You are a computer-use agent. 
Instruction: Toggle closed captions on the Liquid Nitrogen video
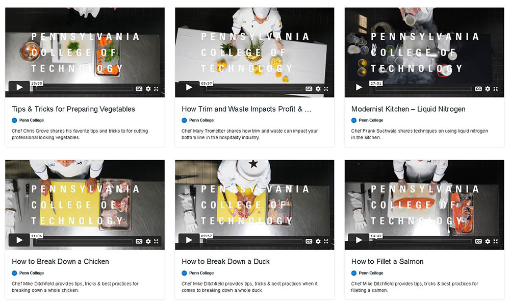478,89
